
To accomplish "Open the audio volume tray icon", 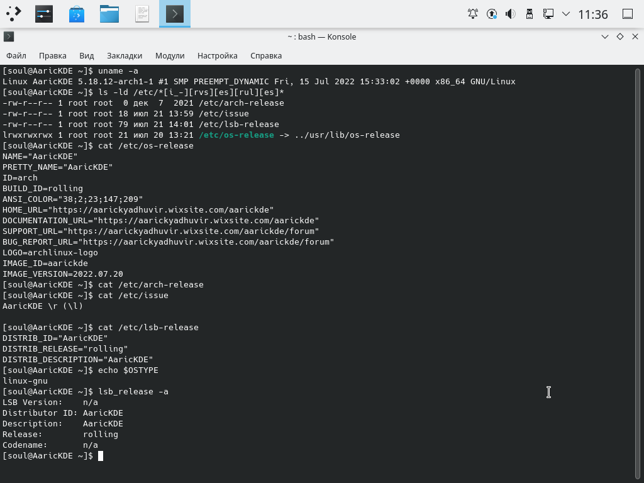I will 511,14.
